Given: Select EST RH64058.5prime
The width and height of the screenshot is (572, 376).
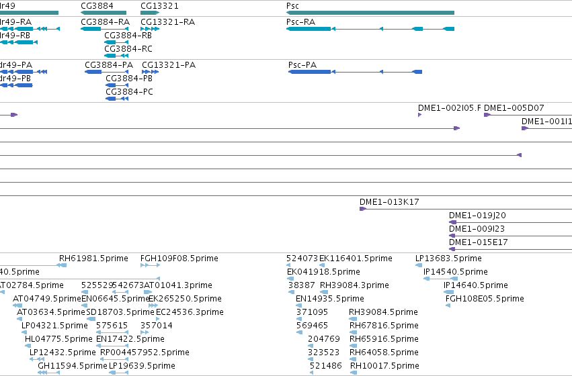Looking at the screenshot, I should click(384, 352).
